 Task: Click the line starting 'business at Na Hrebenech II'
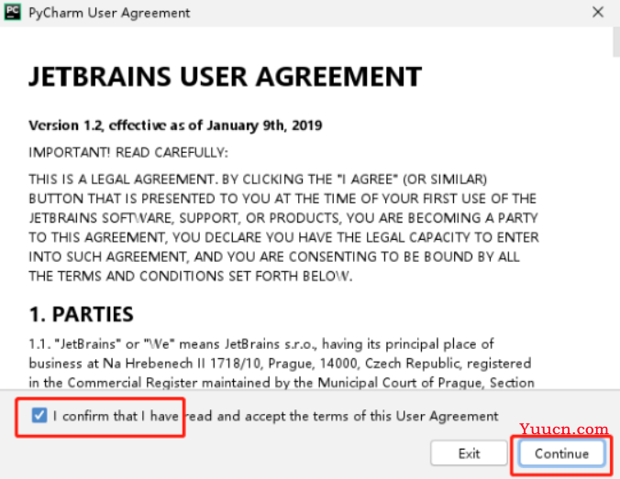pos(280,364)
